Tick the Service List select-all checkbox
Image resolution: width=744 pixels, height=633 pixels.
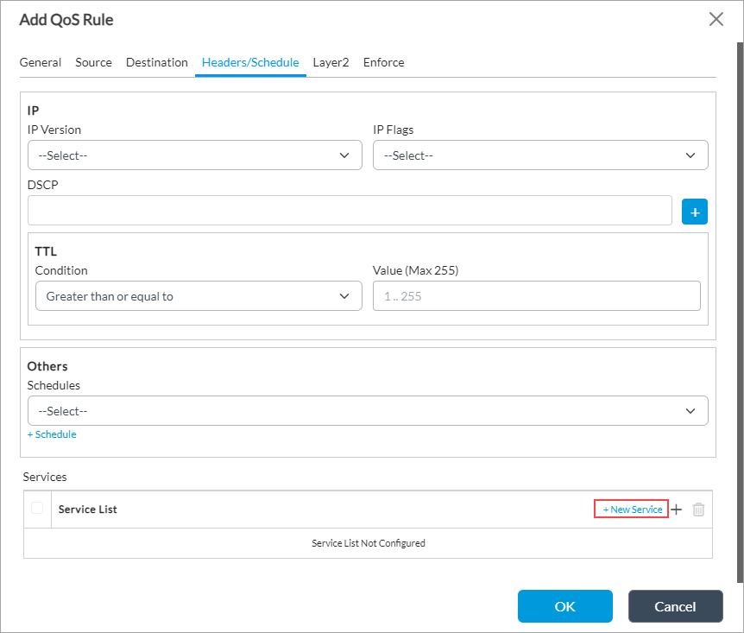[x=37, y=509]
